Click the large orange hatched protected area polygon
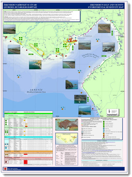The image size is (132, 177). click(37, 49)
